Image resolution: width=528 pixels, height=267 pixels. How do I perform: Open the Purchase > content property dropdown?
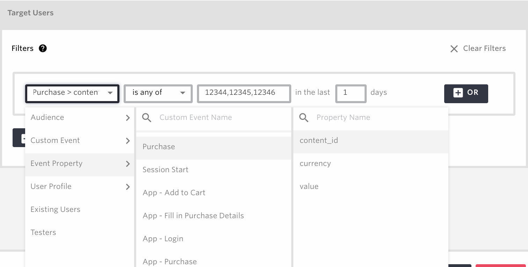click(x=72, y=93)
